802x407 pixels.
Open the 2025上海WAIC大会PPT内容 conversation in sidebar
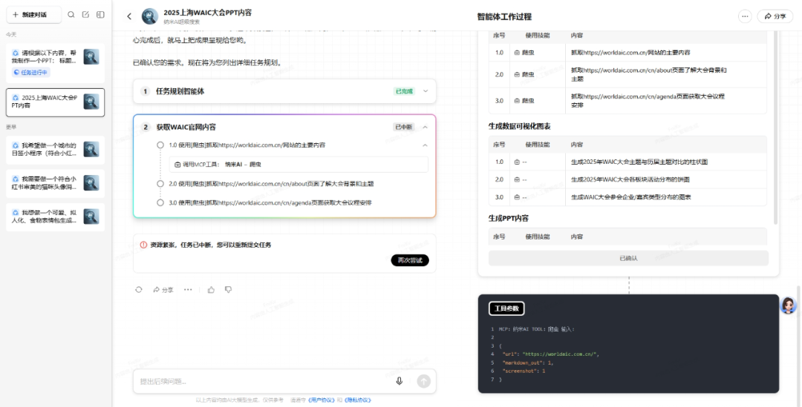(x=55, y=102)
